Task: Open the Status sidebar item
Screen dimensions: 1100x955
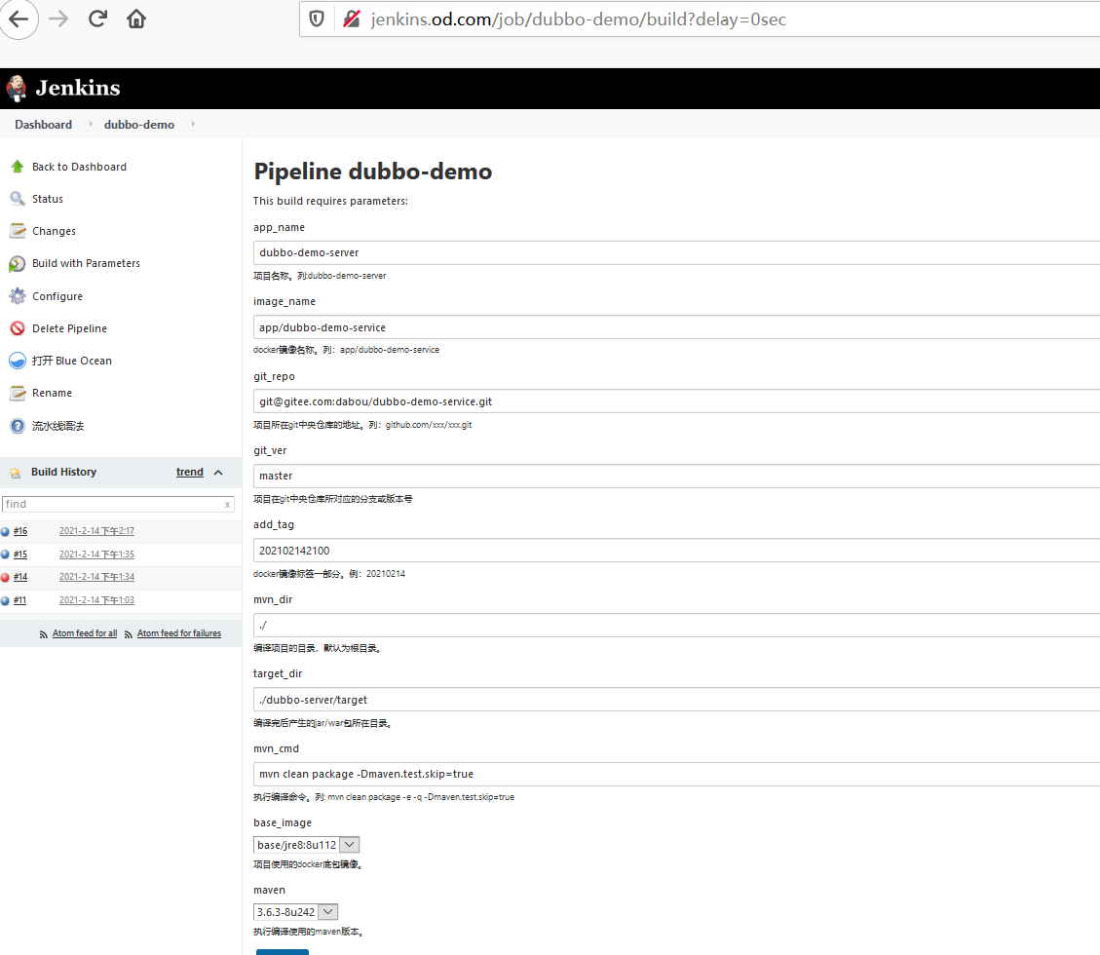Action: tap(48, 199)
